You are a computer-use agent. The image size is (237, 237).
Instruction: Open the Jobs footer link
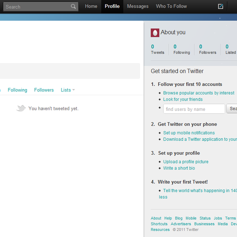point(218,218)
